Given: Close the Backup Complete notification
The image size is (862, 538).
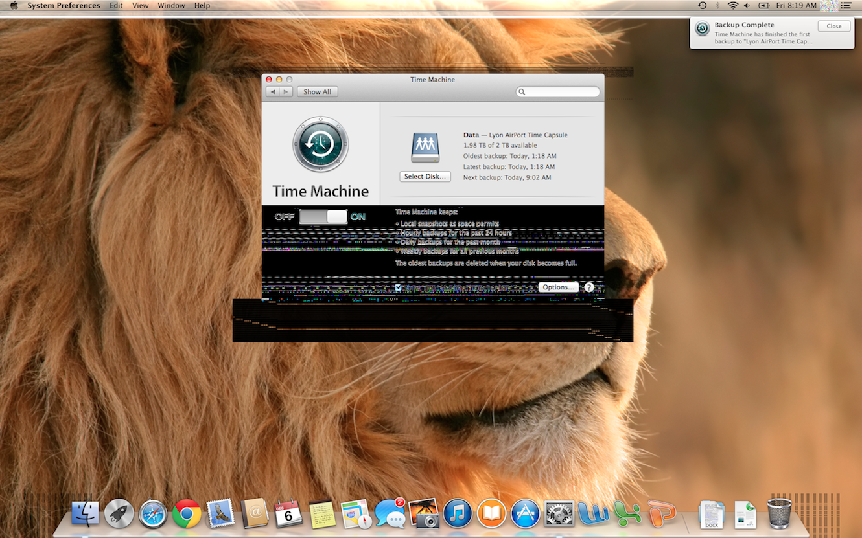Looking at the screenshot, I should click(834, 27).
